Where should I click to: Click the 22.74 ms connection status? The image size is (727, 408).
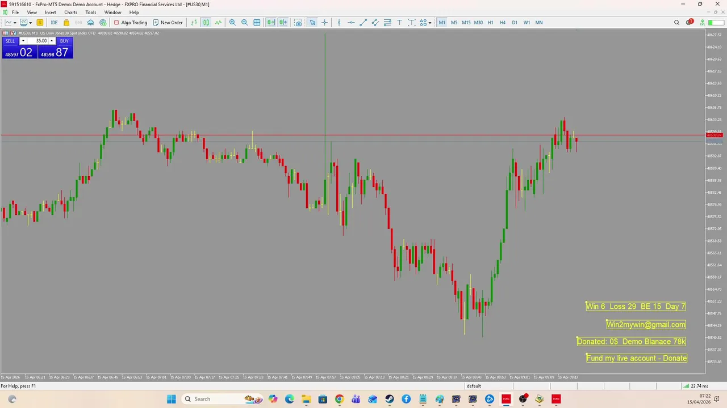pos(695,386)
